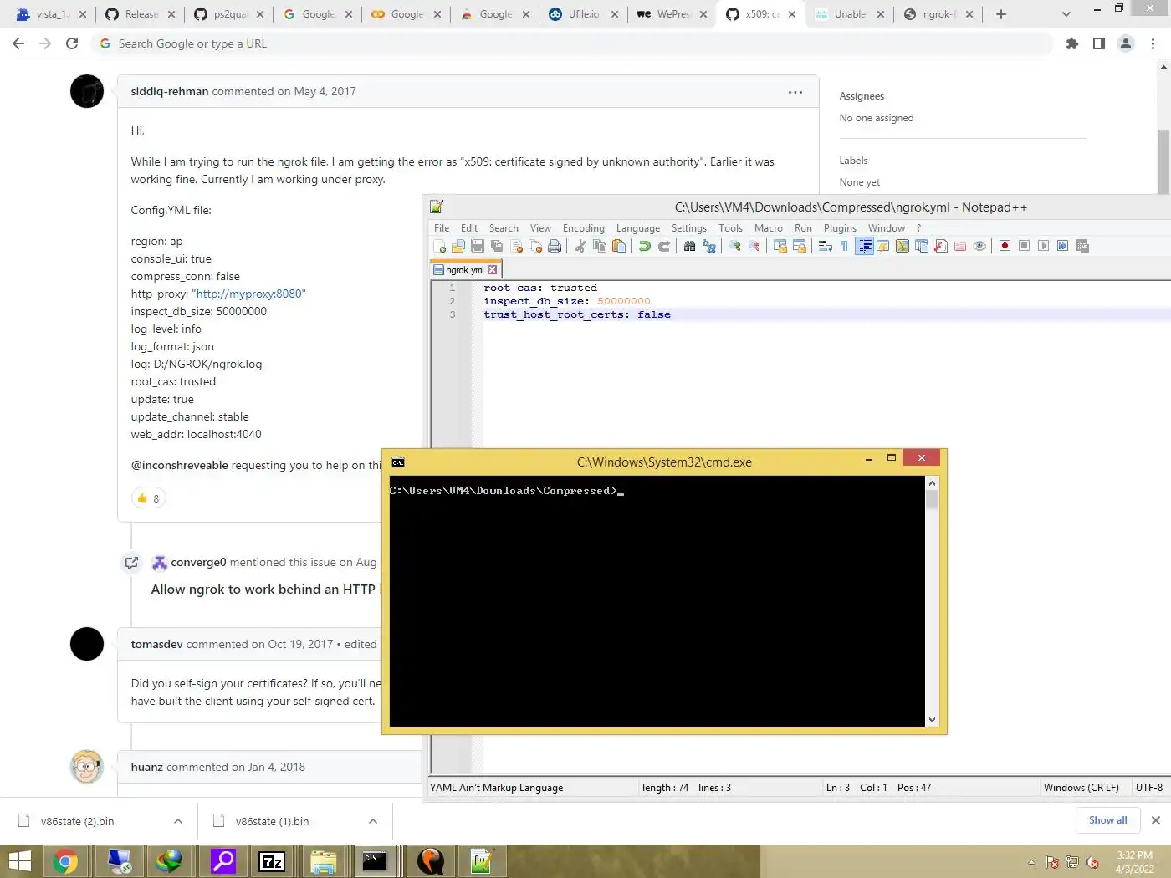The image size is (1171, 878).
Task: Click the Copy icon in Notepad++ toolbar
Action: (600, 246)
